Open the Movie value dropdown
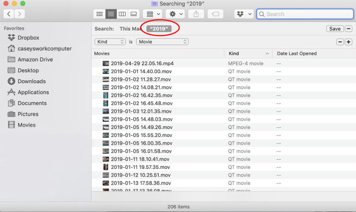This screenshot has height=212, width=356. pyautogui.click(x=162, y=42)
